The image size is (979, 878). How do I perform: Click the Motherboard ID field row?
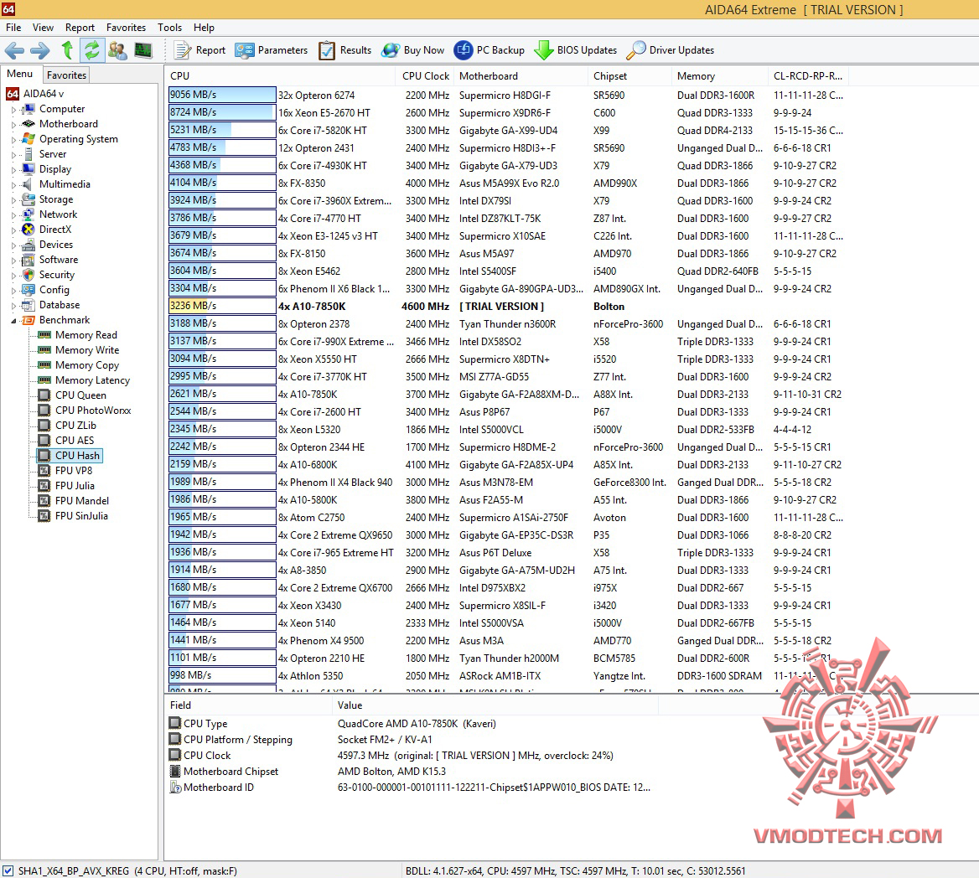pyautogui.click(x=412, y=788)
